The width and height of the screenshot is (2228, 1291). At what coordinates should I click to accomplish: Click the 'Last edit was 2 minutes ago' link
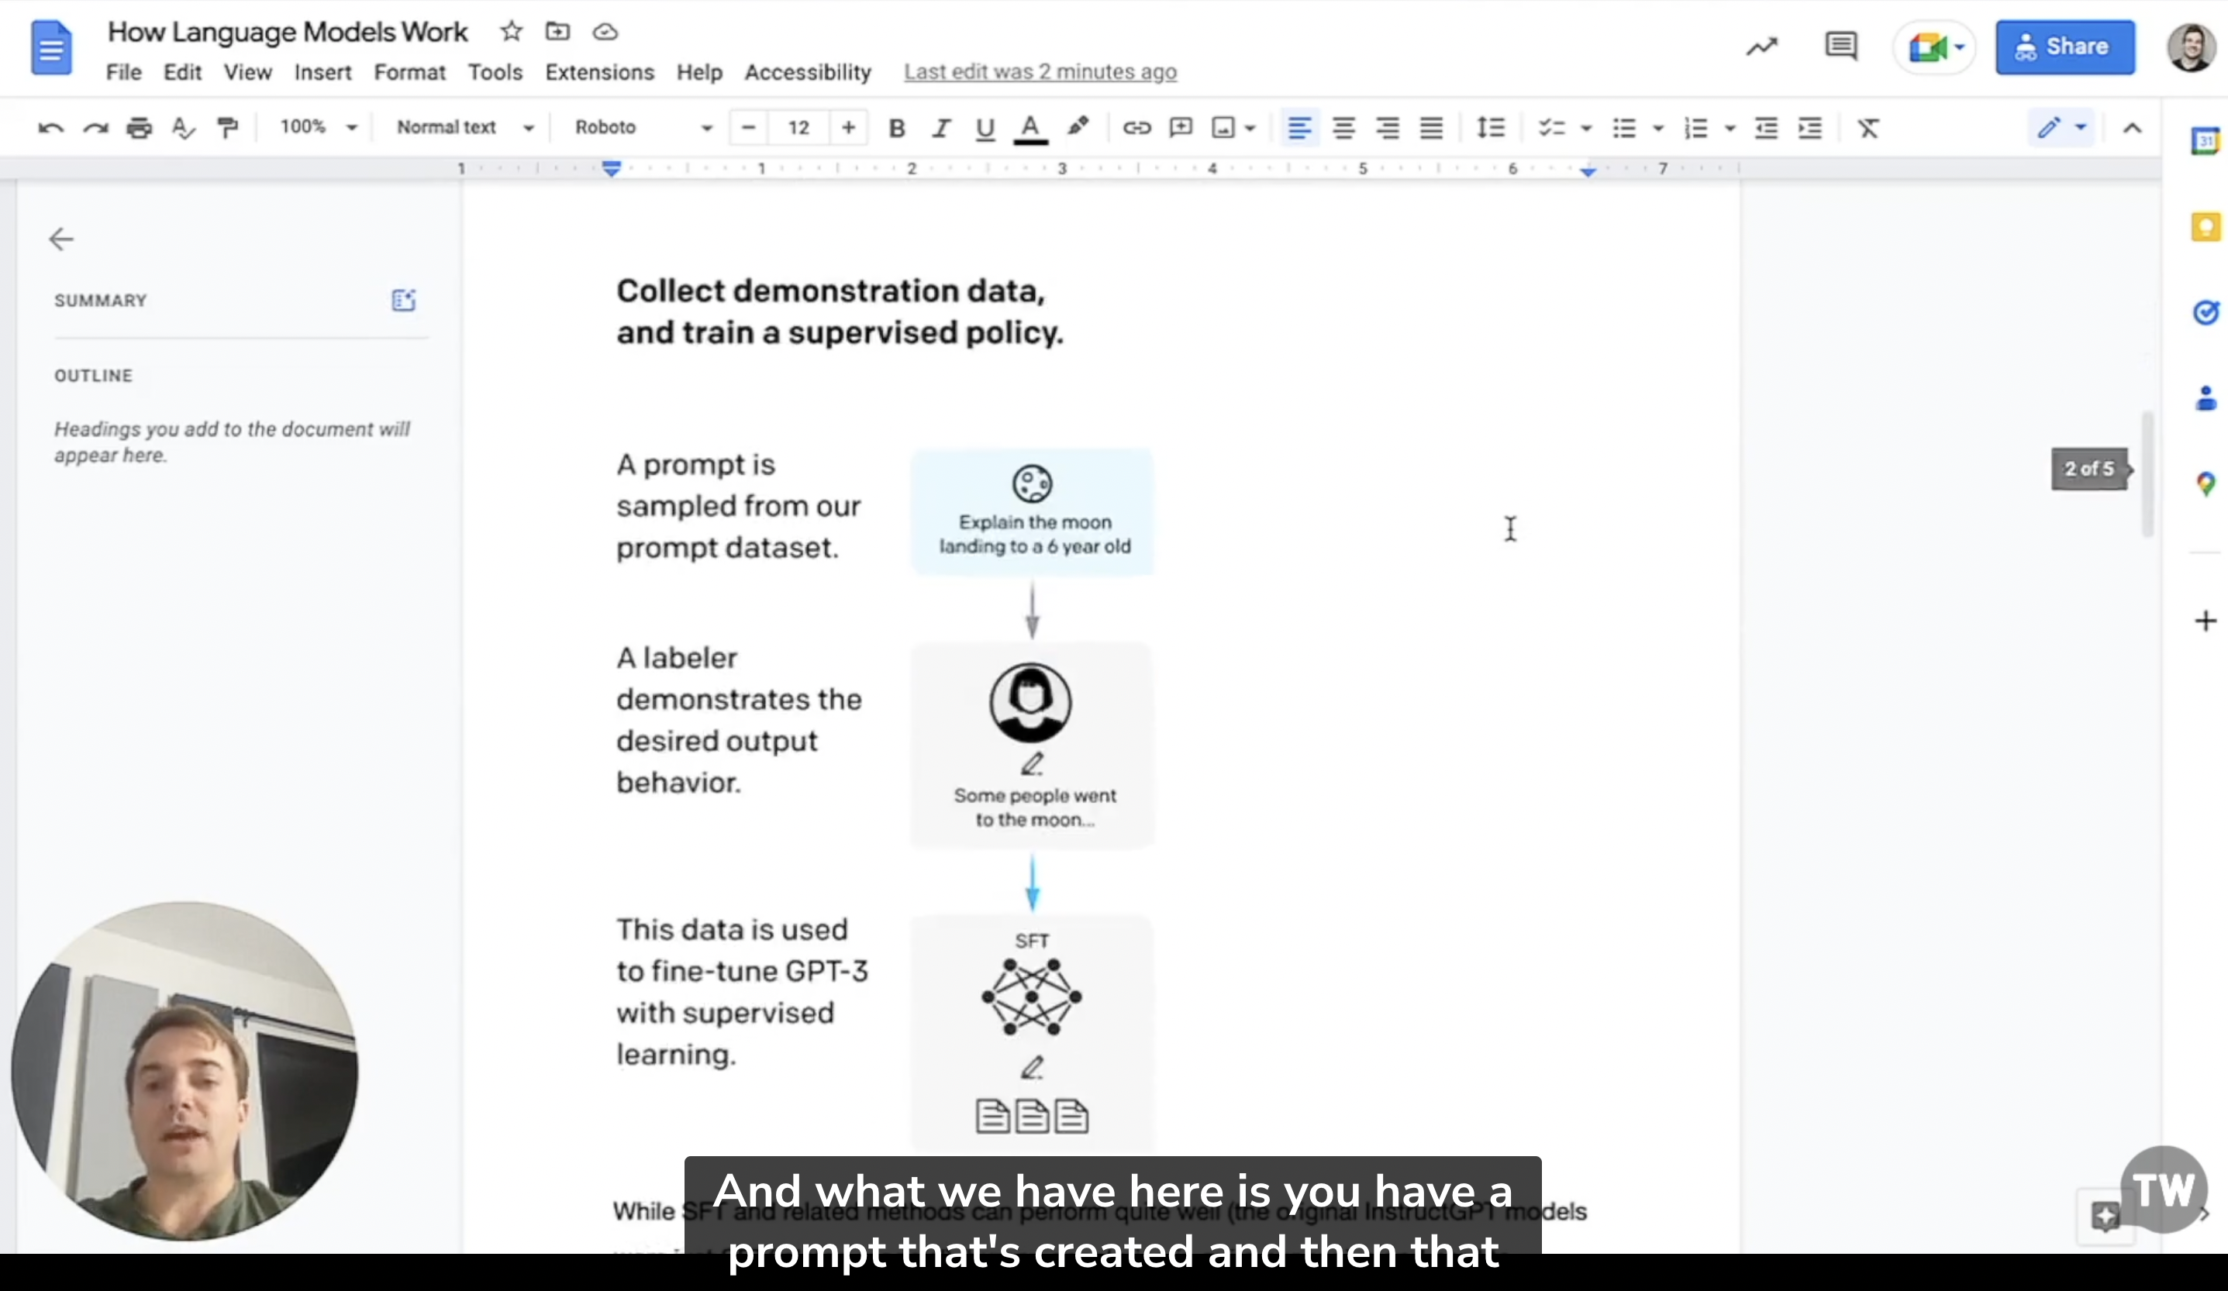(x=1040, y=71)
